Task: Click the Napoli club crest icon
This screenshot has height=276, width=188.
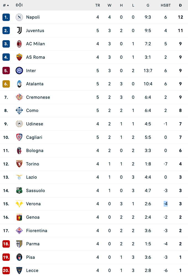Action: 19,17
